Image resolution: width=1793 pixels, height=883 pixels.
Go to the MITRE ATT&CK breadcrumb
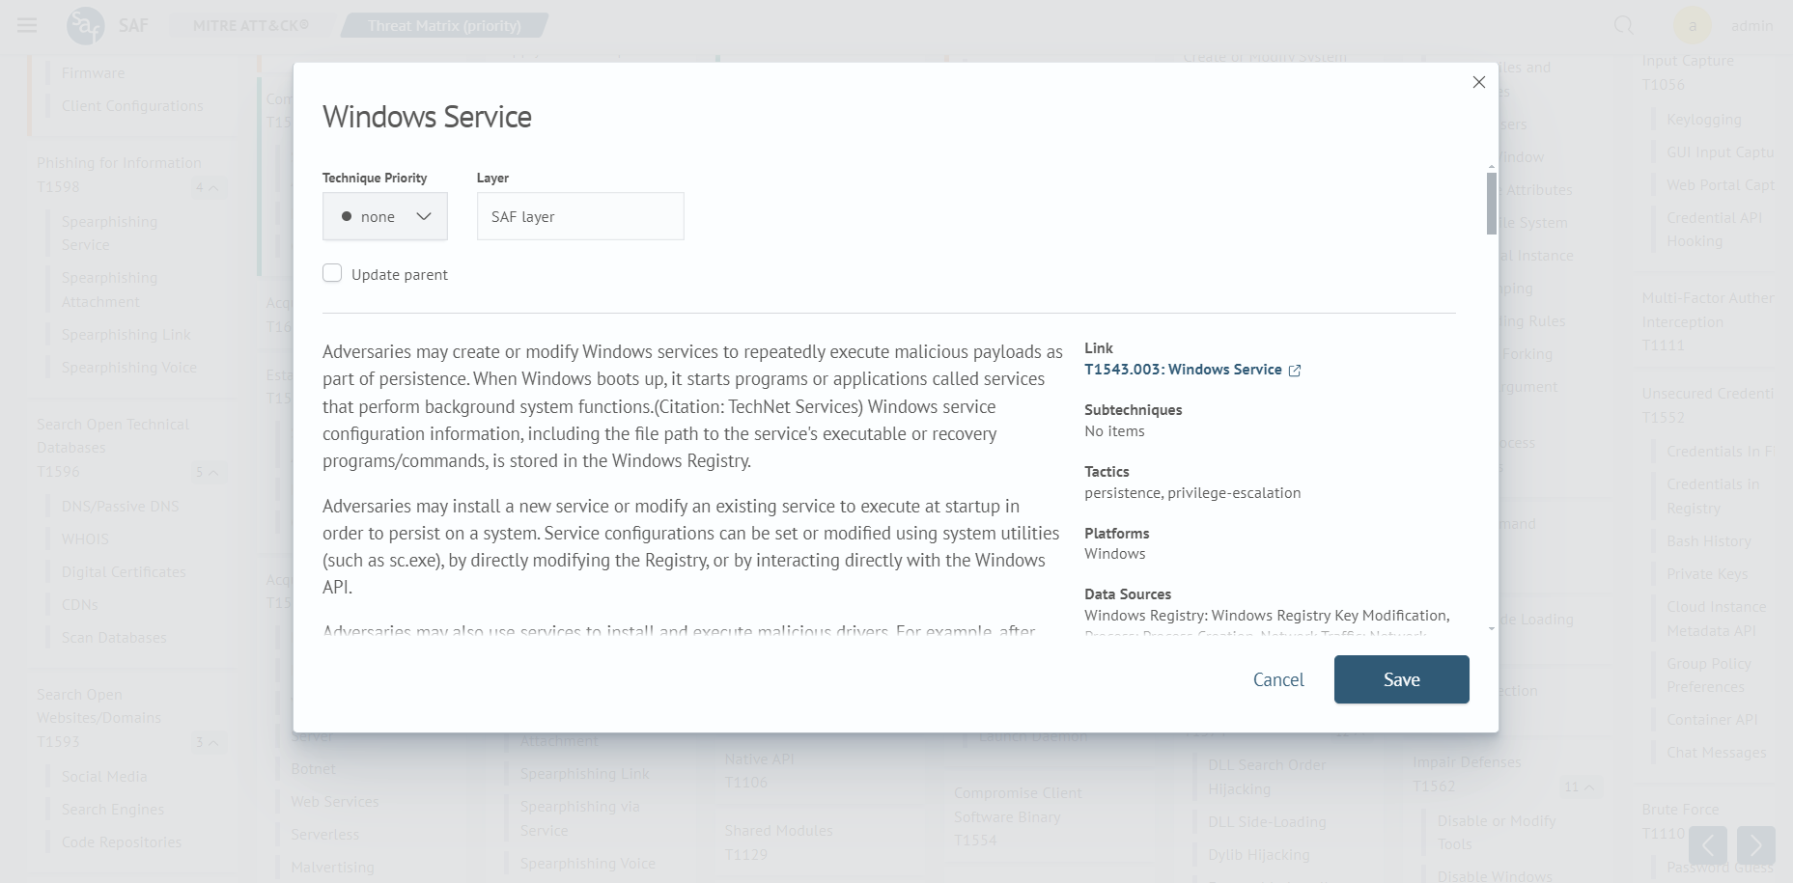250,25
